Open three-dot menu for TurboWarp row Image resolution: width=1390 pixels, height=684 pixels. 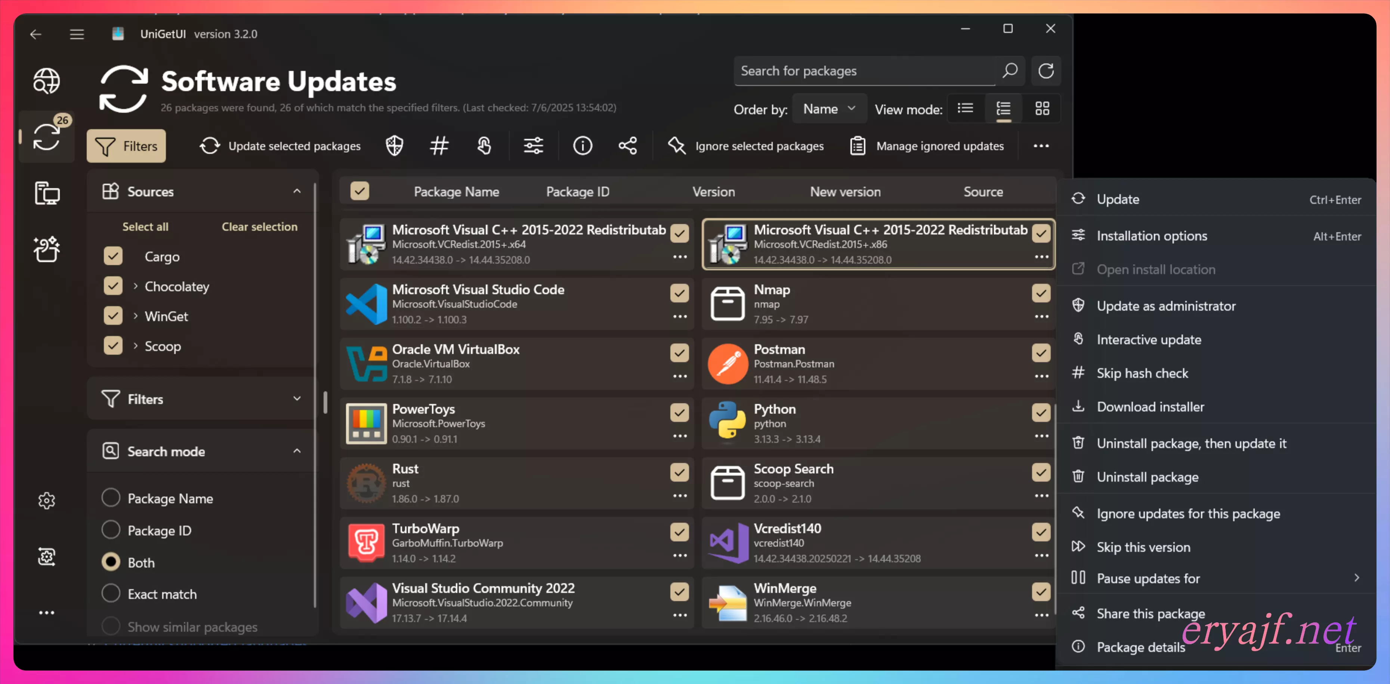[680, 555]
